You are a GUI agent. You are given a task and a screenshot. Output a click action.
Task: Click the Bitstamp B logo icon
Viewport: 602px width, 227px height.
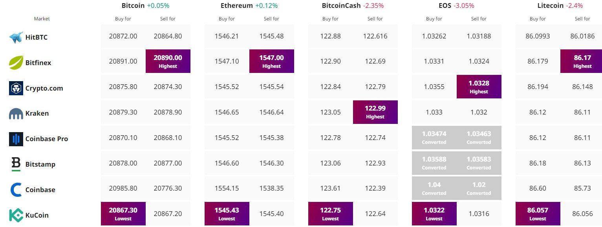[x=16, y=164]
